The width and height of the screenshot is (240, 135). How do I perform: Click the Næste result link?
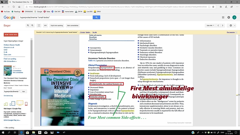coord(88,32)
